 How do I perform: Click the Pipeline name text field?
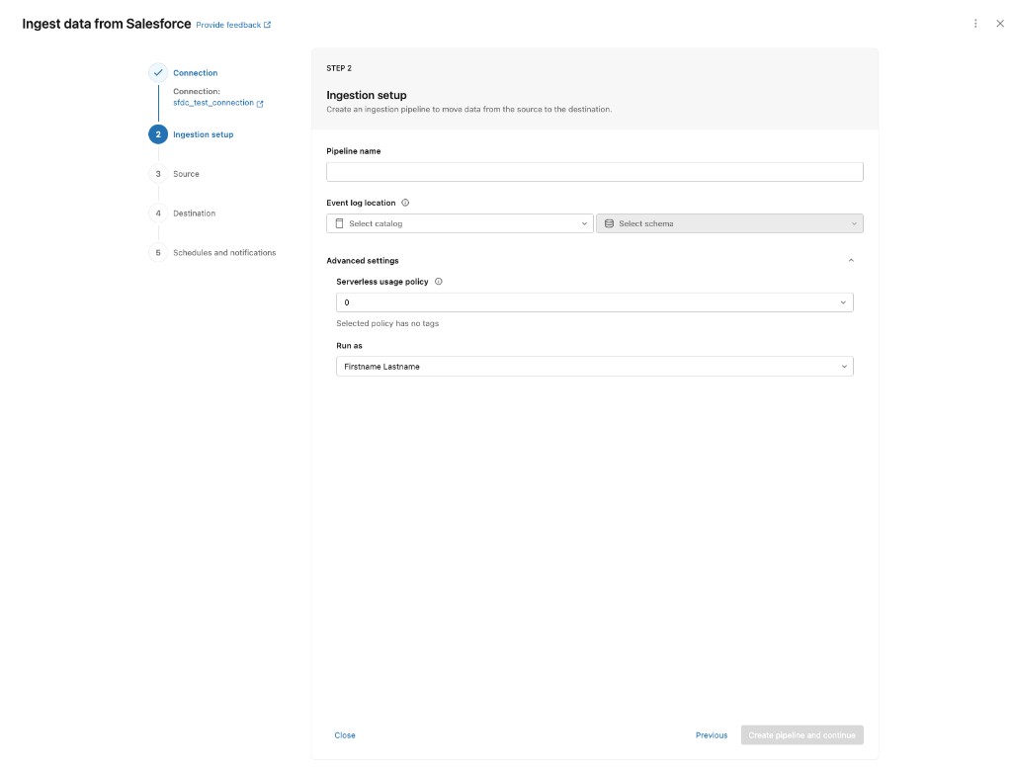[594, 172]
